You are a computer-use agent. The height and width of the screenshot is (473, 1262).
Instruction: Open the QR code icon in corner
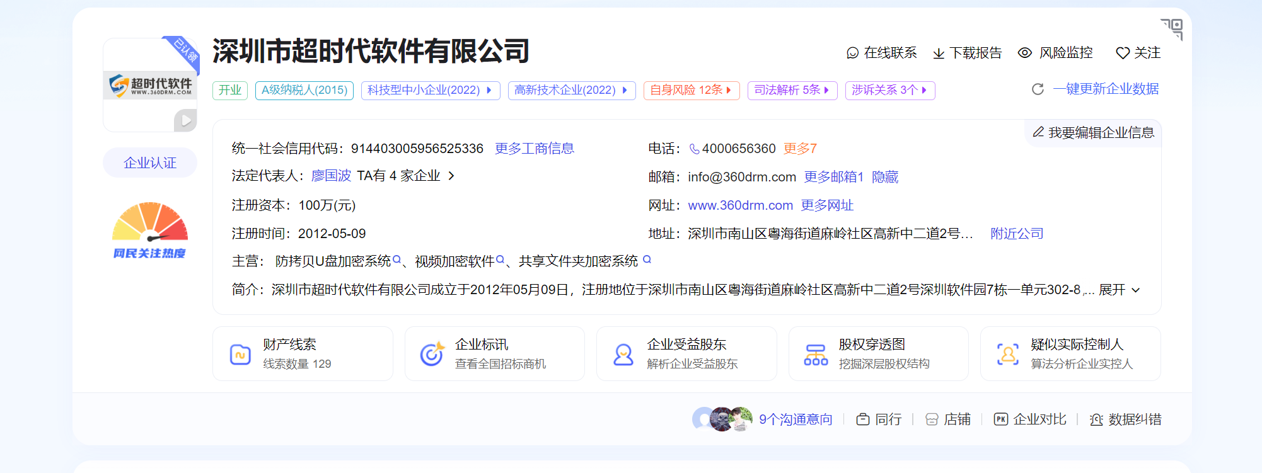point(1172,28)
